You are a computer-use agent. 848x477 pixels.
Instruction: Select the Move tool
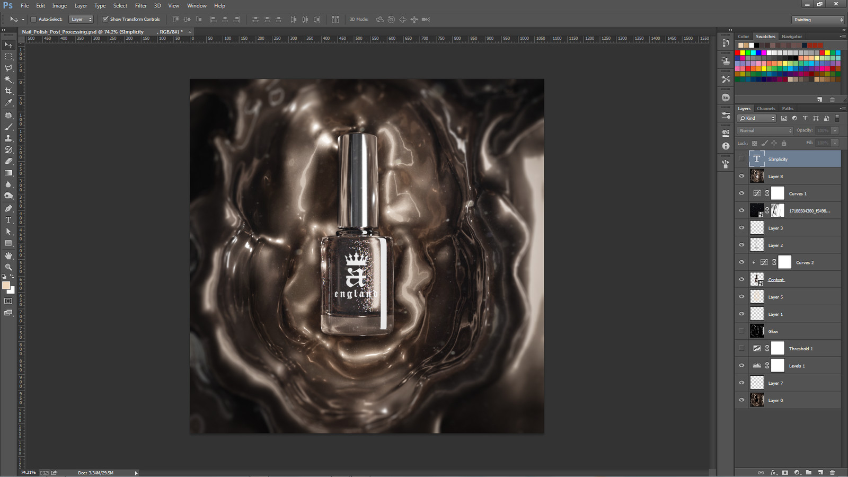point(8,45)
